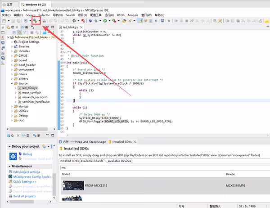270x208 pixels.
Task: Click the Debug link in Quickstart panel
Action: (x=27, y=154)
